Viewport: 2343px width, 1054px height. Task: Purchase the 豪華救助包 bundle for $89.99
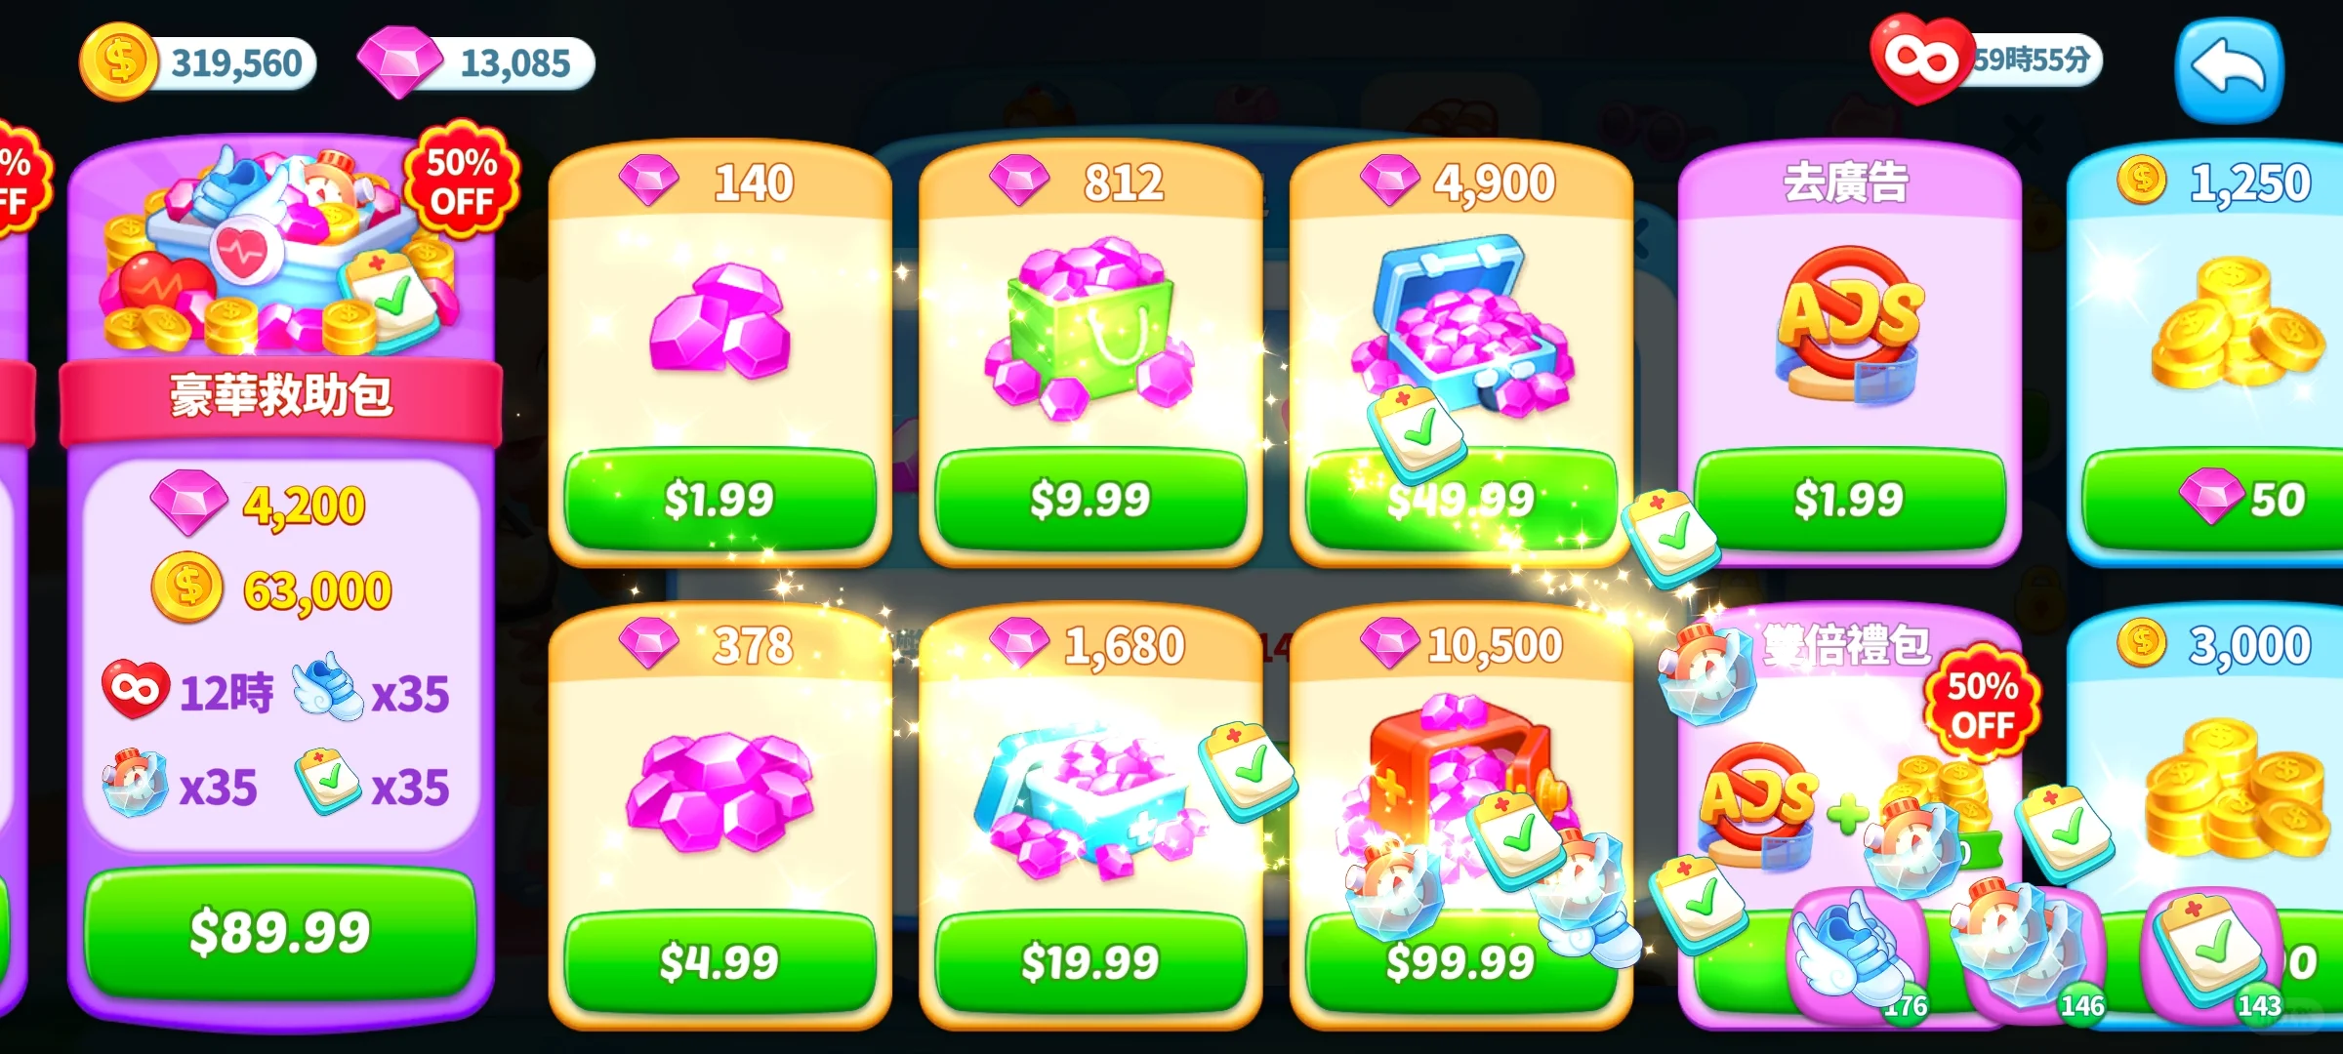tap(280, 931)
